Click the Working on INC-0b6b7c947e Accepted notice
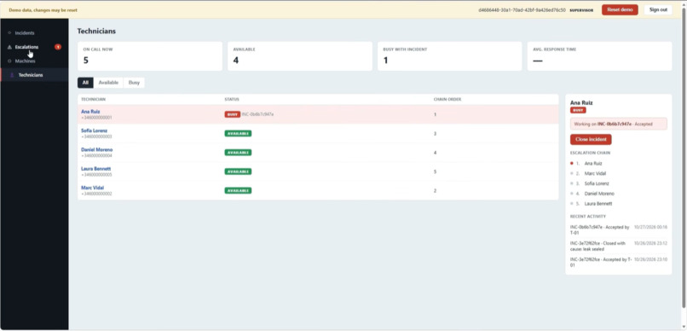 [x=619, y=124]
